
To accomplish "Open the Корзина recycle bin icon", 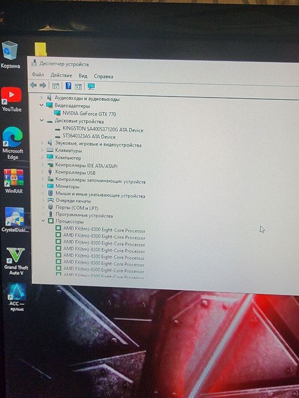I will [10, 55].
